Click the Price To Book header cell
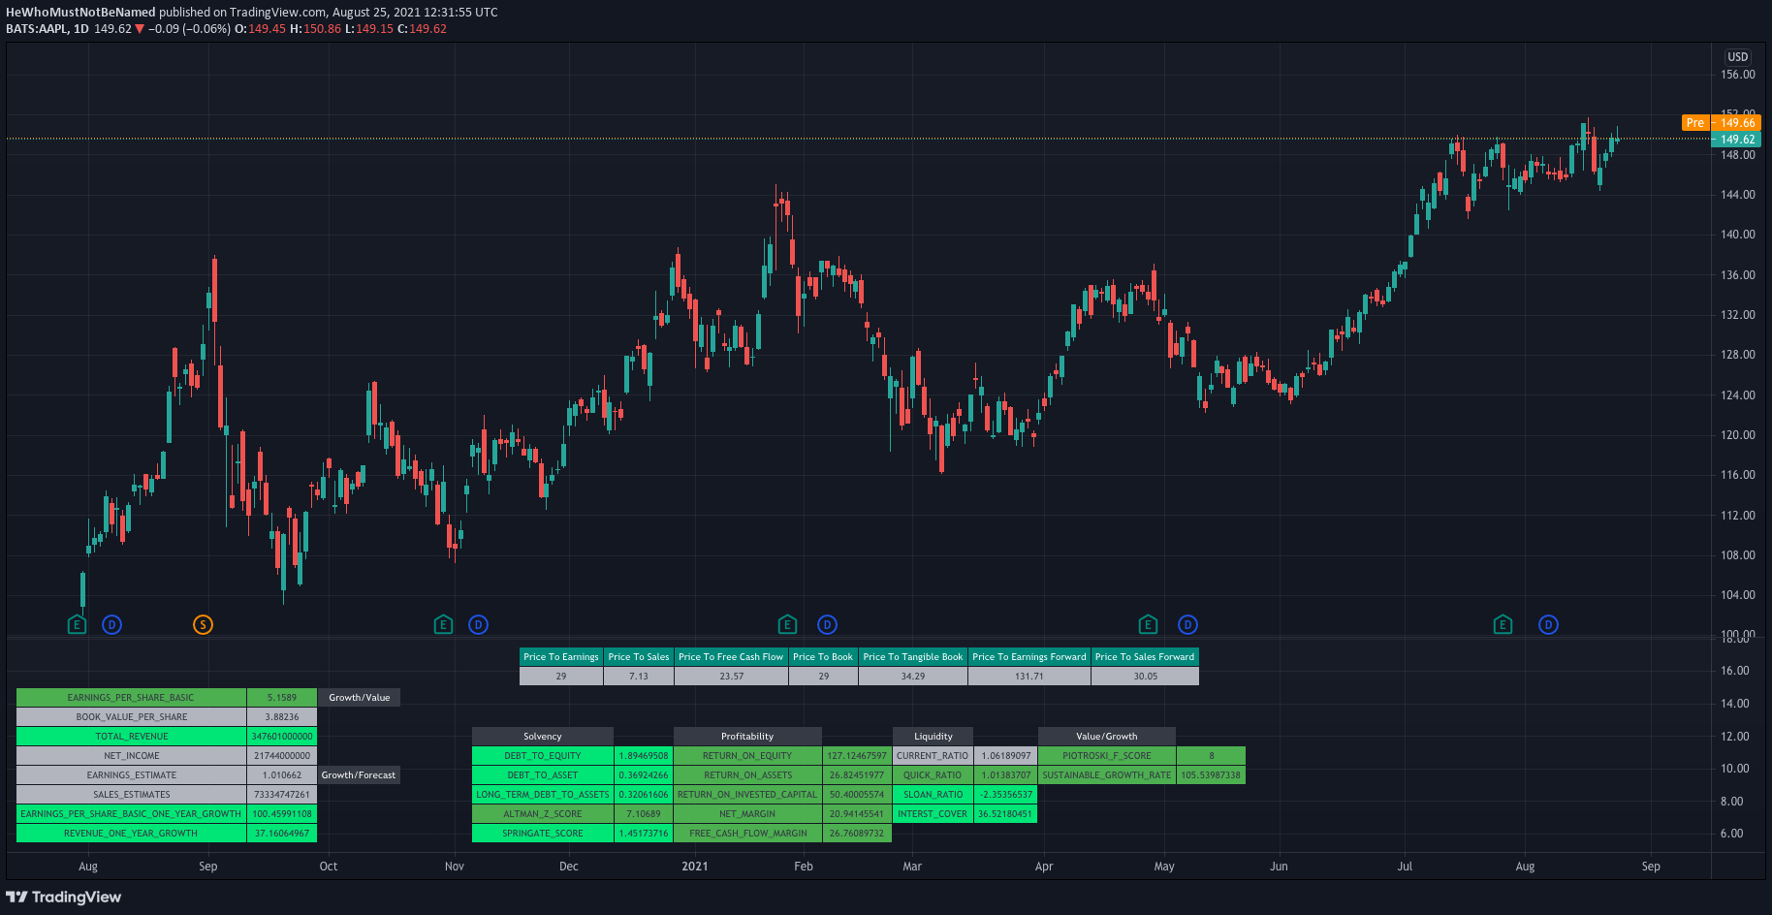This screenshot has width=1772, height=915. [823, 657]
